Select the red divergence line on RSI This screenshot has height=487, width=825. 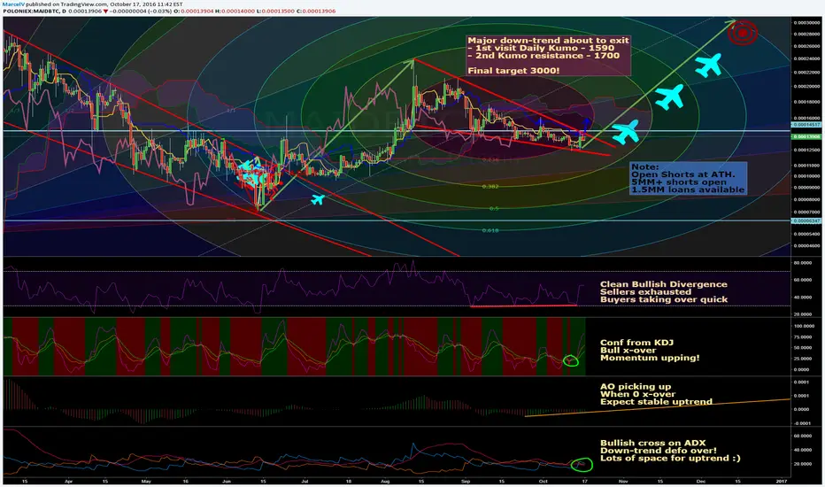(x=523, y=305)
